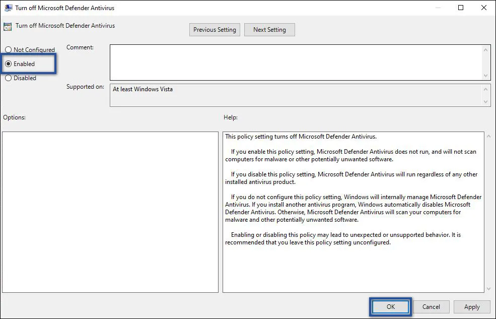The height and width of the screenshot is (319, 496).
Task: Click the Next Setting button
Action: (269, 29)
